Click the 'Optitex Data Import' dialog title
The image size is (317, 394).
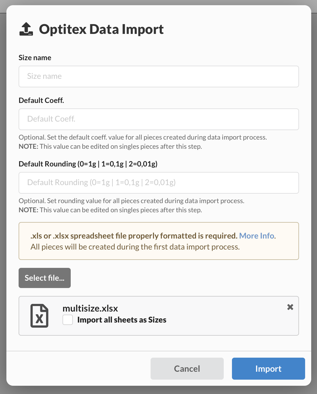click(101, 29)
